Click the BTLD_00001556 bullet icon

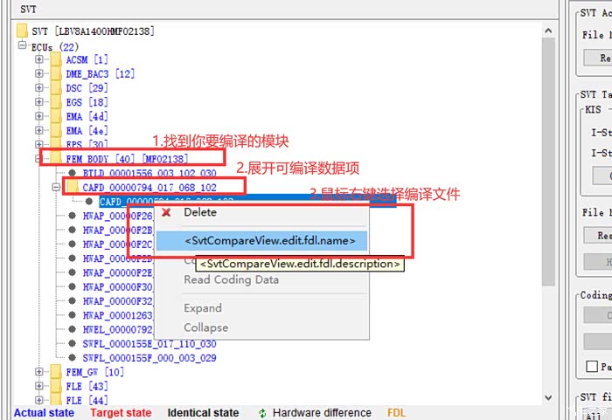click(73, 173)
